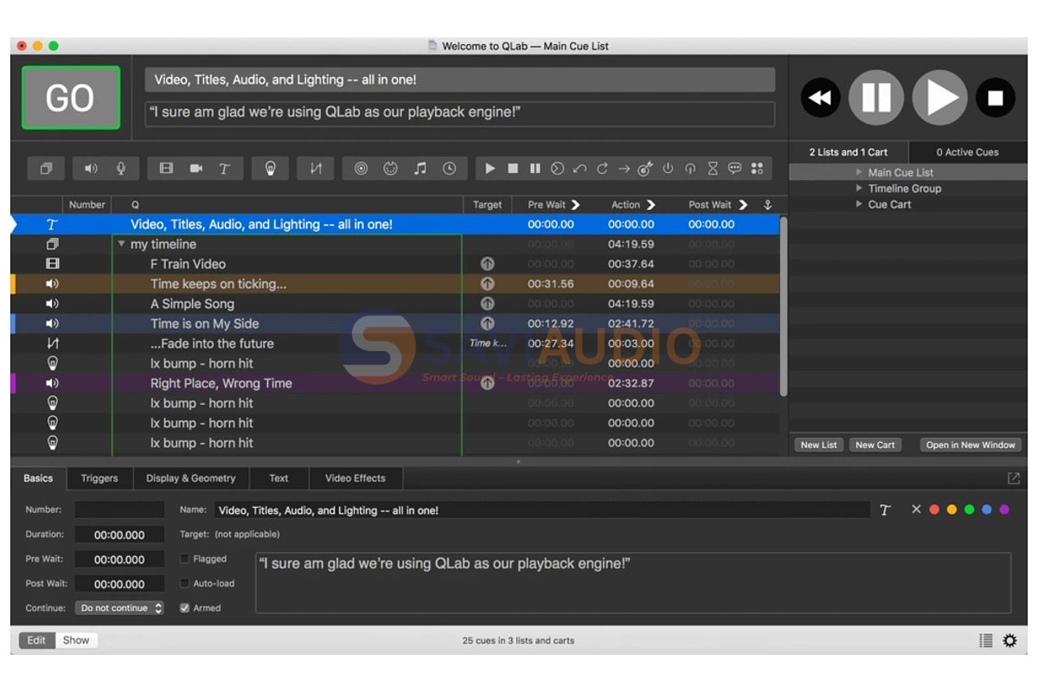Open the Video Effects tab
The width and height of the screenshot is (1038, 692).
[x=356, y=478]
